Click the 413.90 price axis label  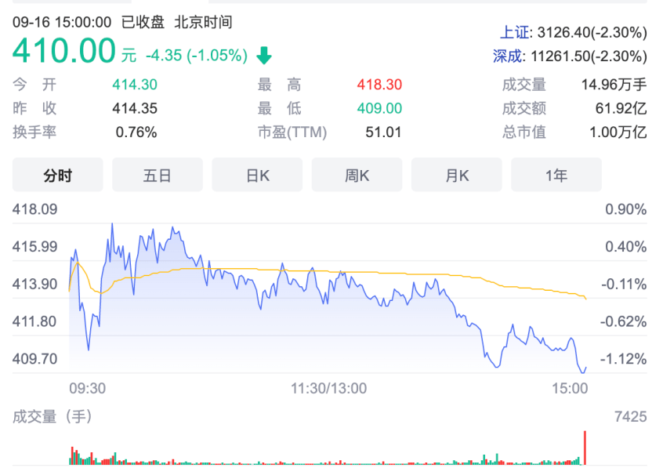34,284
